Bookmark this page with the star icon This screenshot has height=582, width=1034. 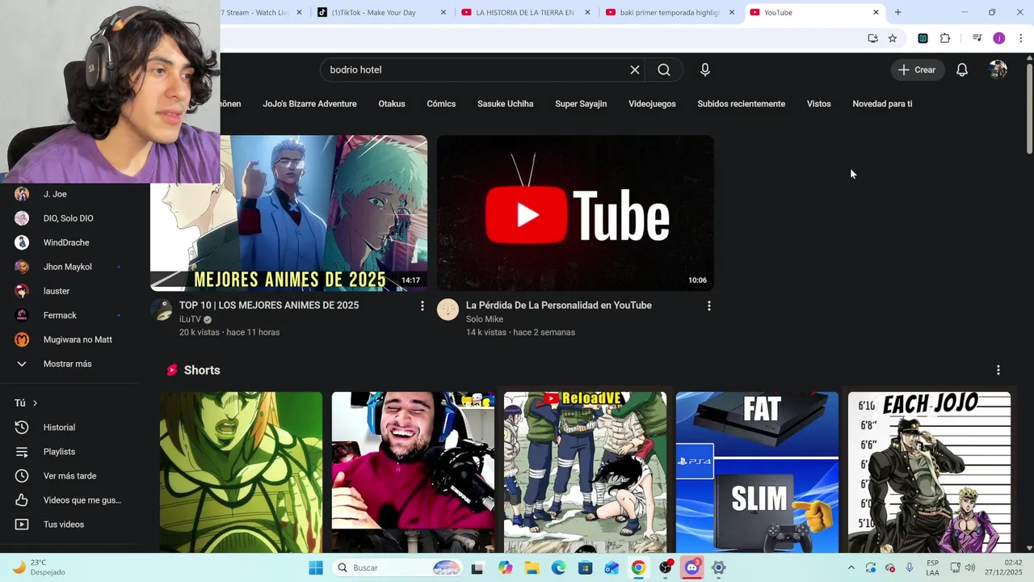(893, 38)
